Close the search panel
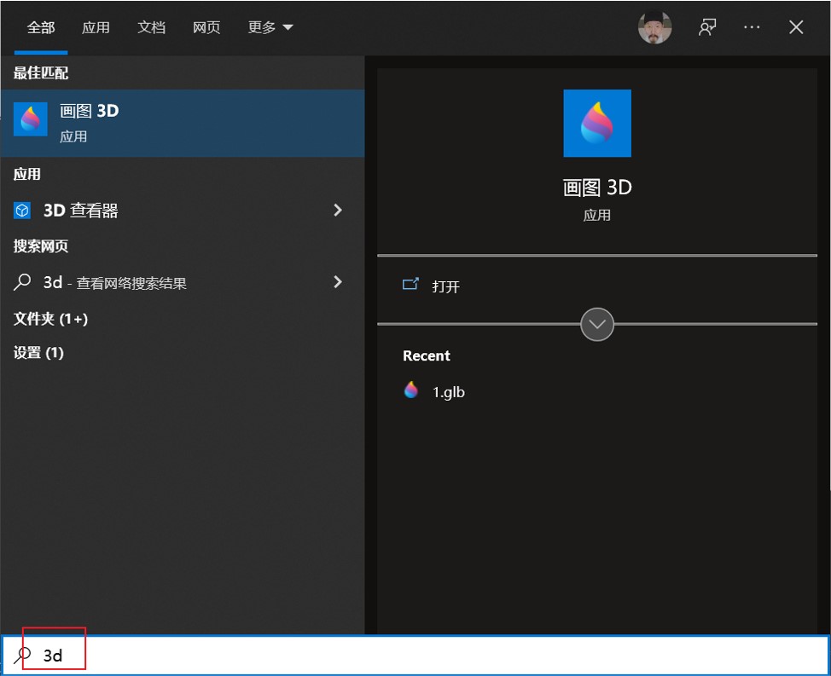831x676 pixels. (795, 27)
